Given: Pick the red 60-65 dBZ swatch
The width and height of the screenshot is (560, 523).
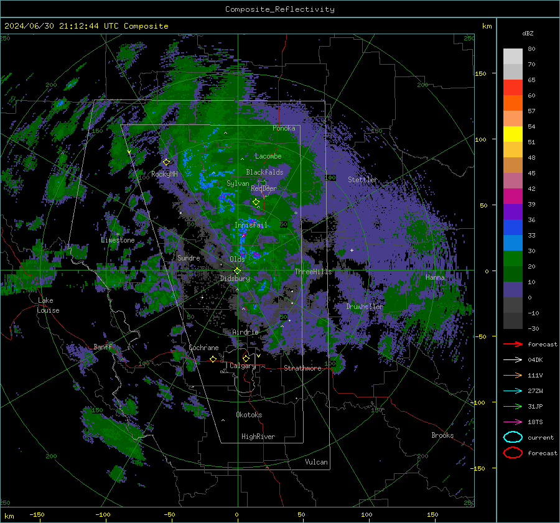Looking at the screenshot, I should coord(513,88).
